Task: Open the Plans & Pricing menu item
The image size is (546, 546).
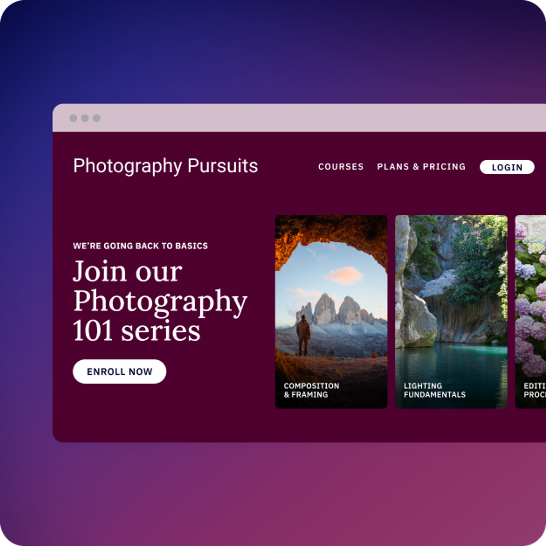Action: pyautogui.click(x=421, y=167)
